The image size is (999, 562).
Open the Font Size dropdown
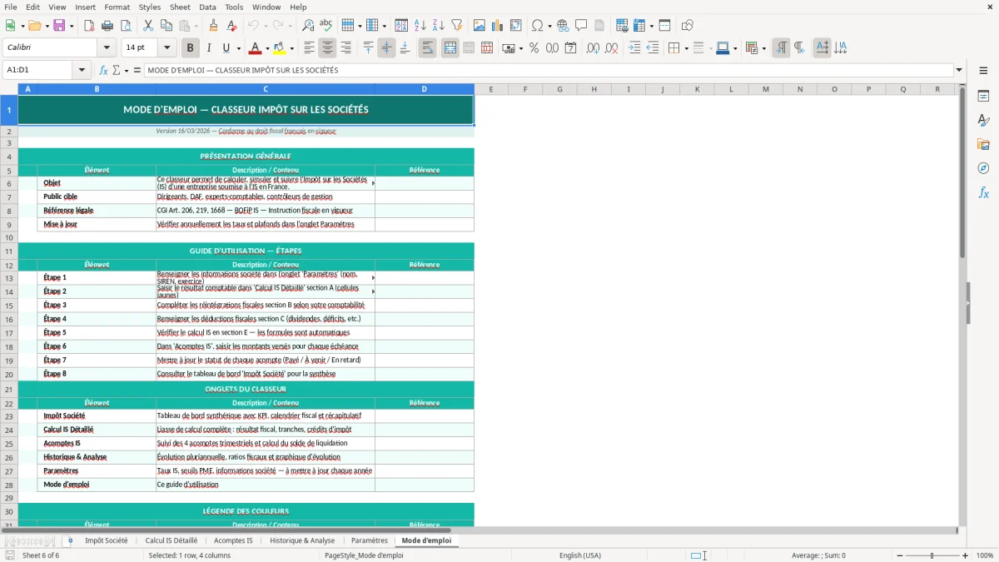166,48
